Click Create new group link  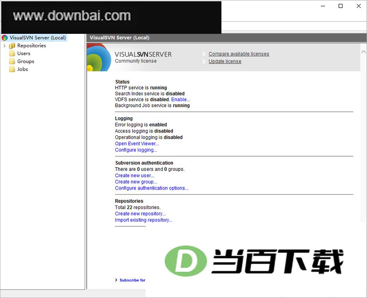(x=136, y=182)
